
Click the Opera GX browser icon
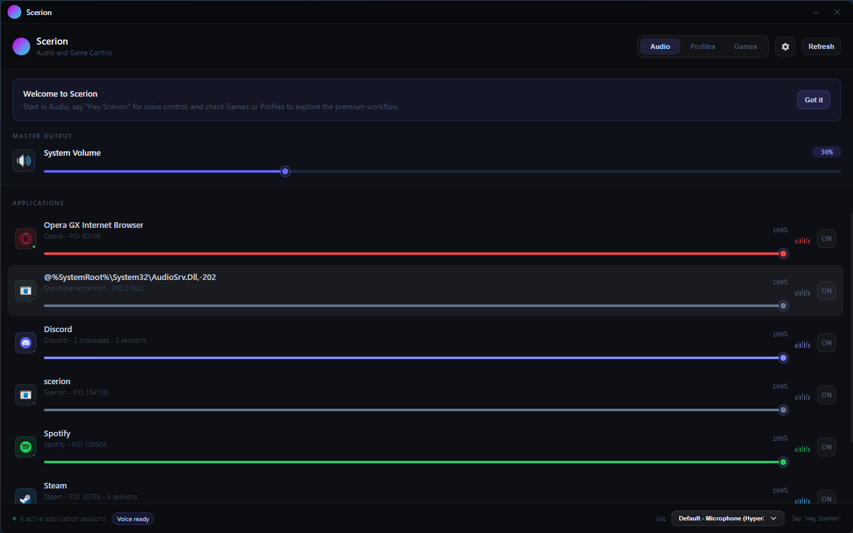click(26, 239)
